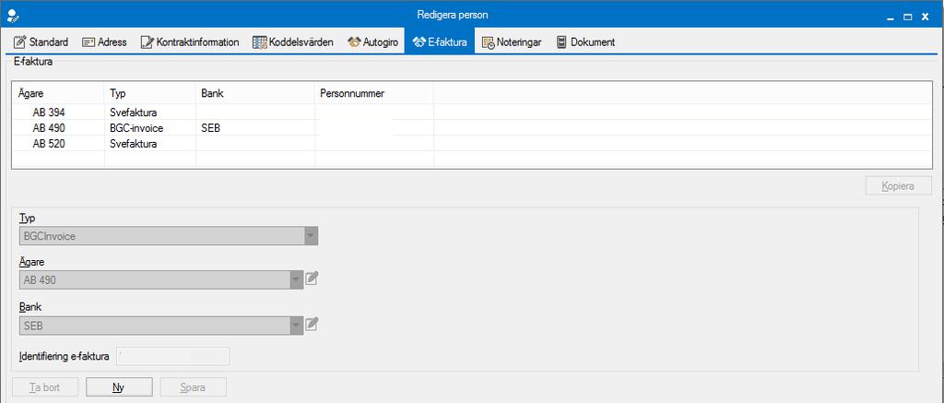Select the AB 490 row

click(x=471, y=127)
